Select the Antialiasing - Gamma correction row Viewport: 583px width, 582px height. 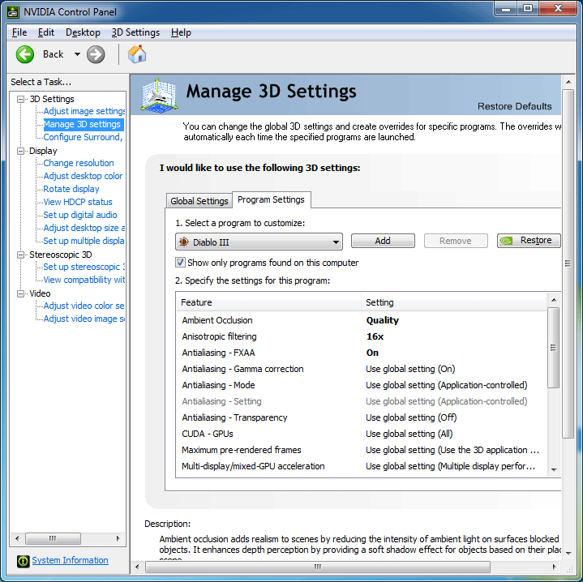tap(361, 369)
